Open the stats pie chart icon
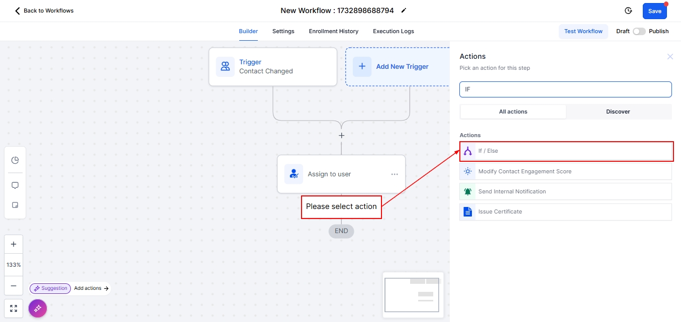This screenshot has width=681, height=322. (15, 160)
